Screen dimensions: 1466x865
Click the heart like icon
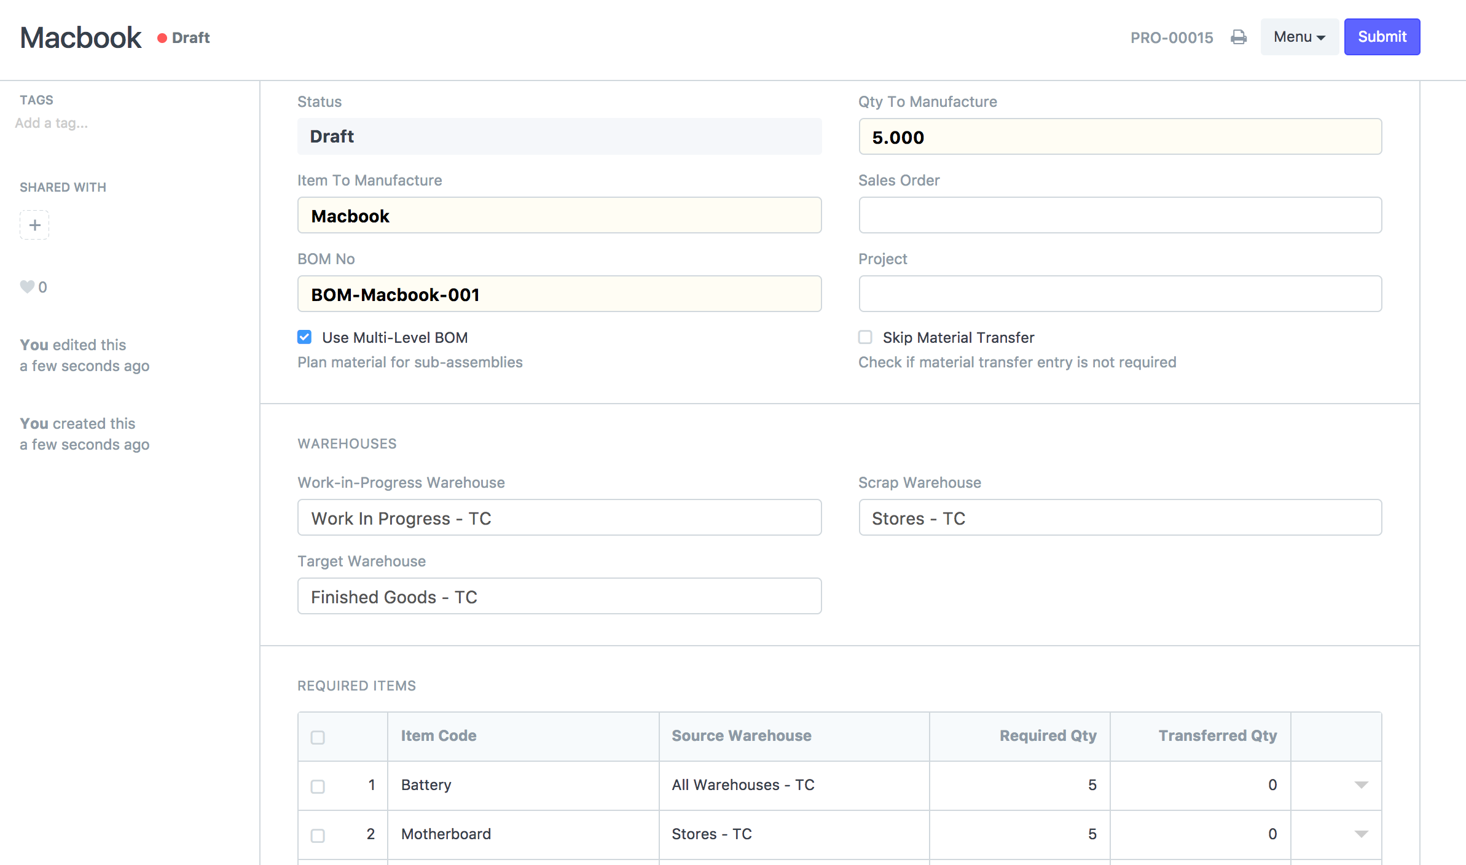[27, 287]
